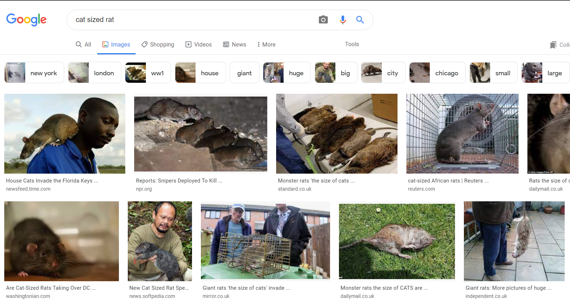Click the news.softpedia.com source text
Viewport: 570px width, 305px height.
point(152,296)
